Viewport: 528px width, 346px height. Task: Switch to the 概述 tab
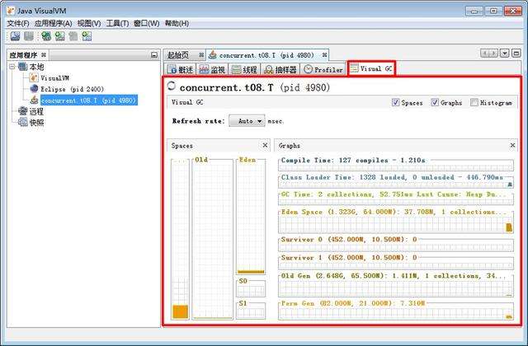180,69
